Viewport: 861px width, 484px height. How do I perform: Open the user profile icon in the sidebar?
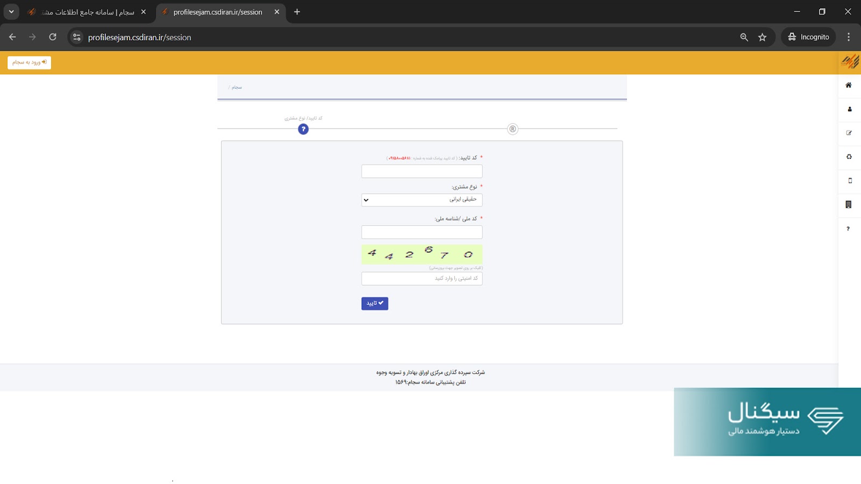(850, 109)
